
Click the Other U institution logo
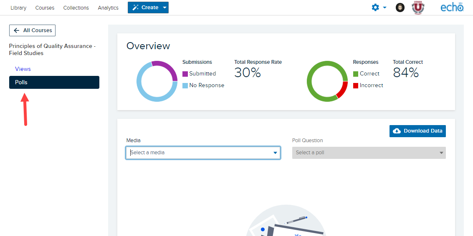(x=418, y=8)
